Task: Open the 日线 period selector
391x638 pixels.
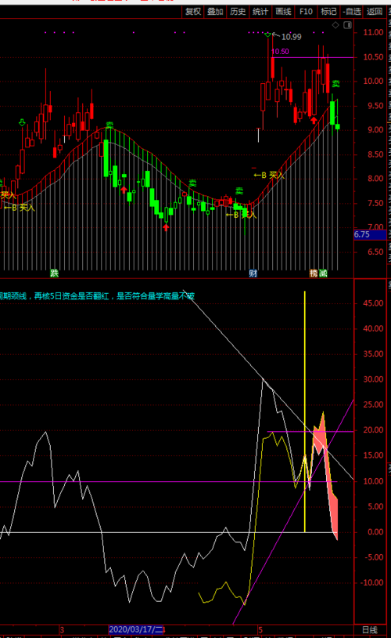Action: pos(369,629)
